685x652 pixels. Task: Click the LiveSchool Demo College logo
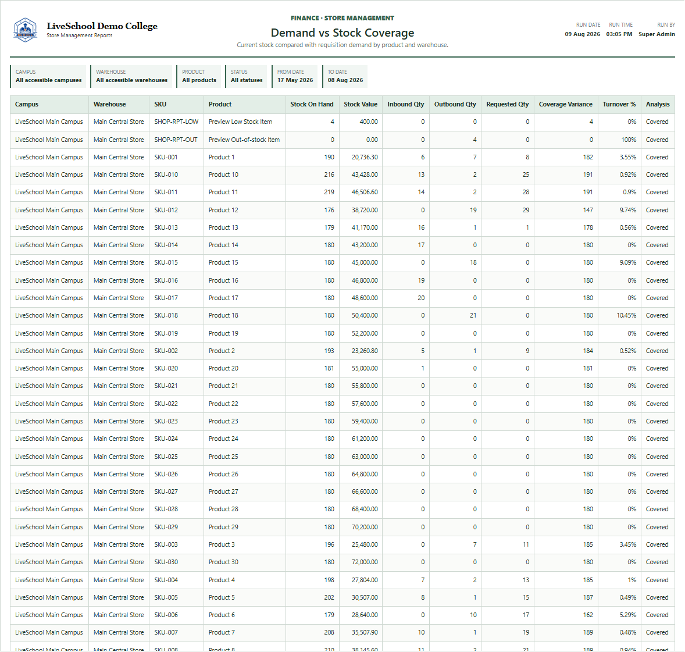tap(26, 30)
